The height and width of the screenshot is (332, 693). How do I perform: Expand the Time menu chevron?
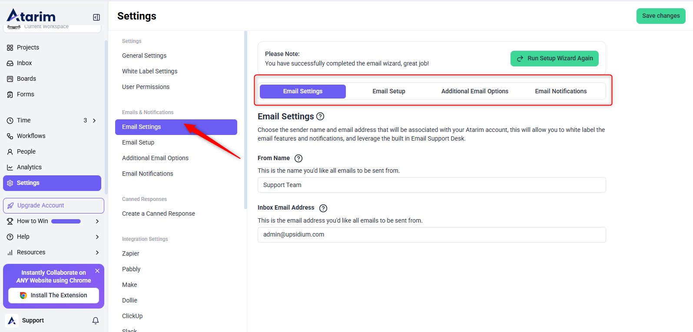coord(94,120)
